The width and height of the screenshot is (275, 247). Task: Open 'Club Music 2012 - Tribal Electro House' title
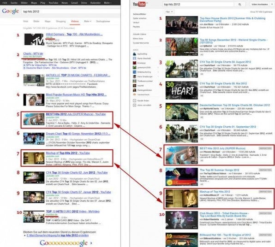pyautogui.click(x=224, y=215)
